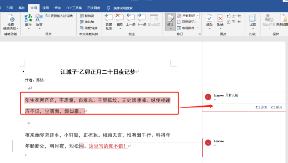Expand 拒绝 dropdown arrow
The image size is (288, 163).
point(220,29)
